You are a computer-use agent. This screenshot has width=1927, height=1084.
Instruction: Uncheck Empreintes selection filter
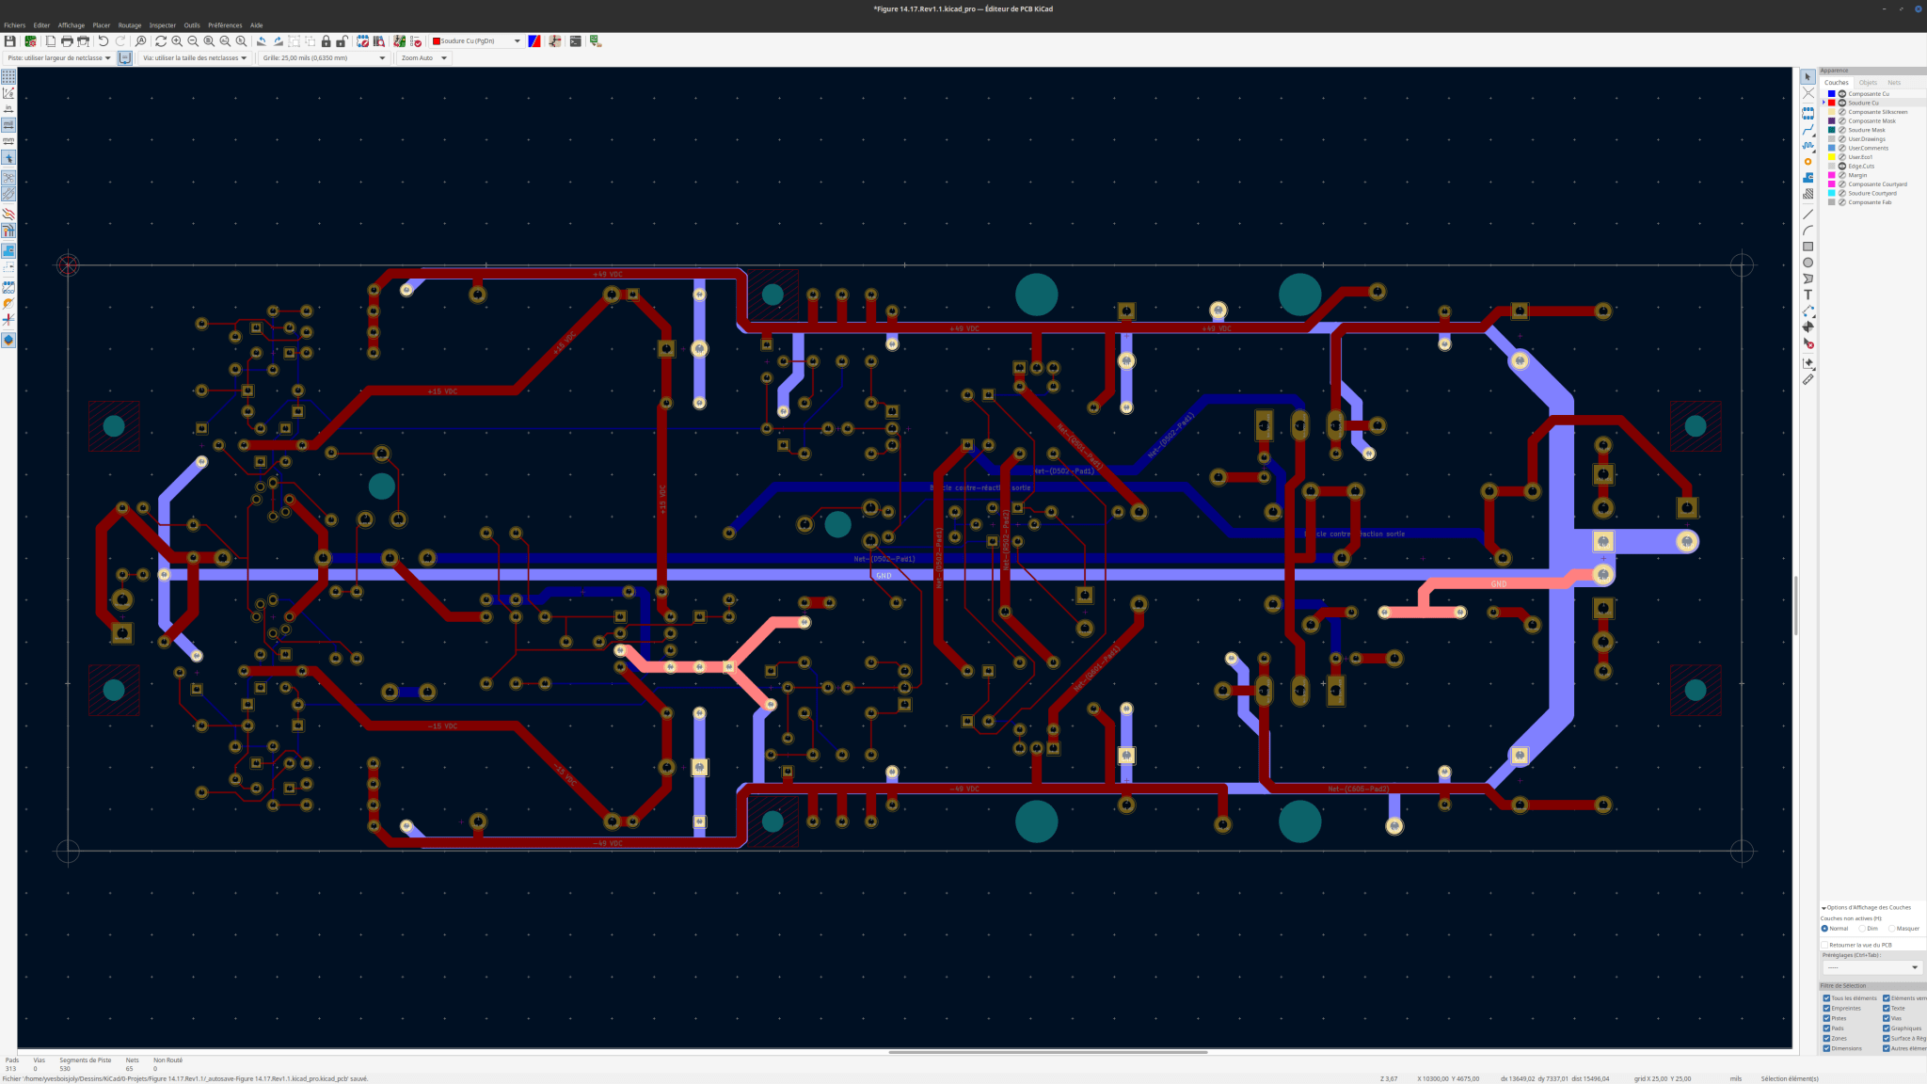[x=1826, y=1009]
